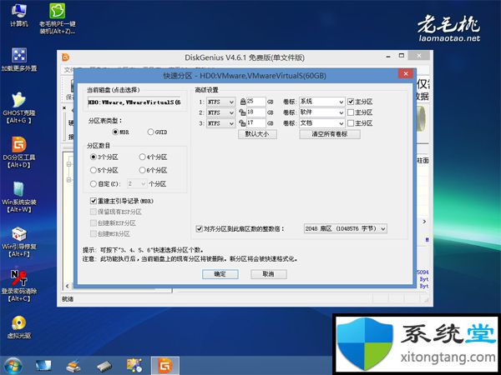Open 虚拟光驱 desktop shortcut
Screen dimensions: 501x375
tap(19, 327)
